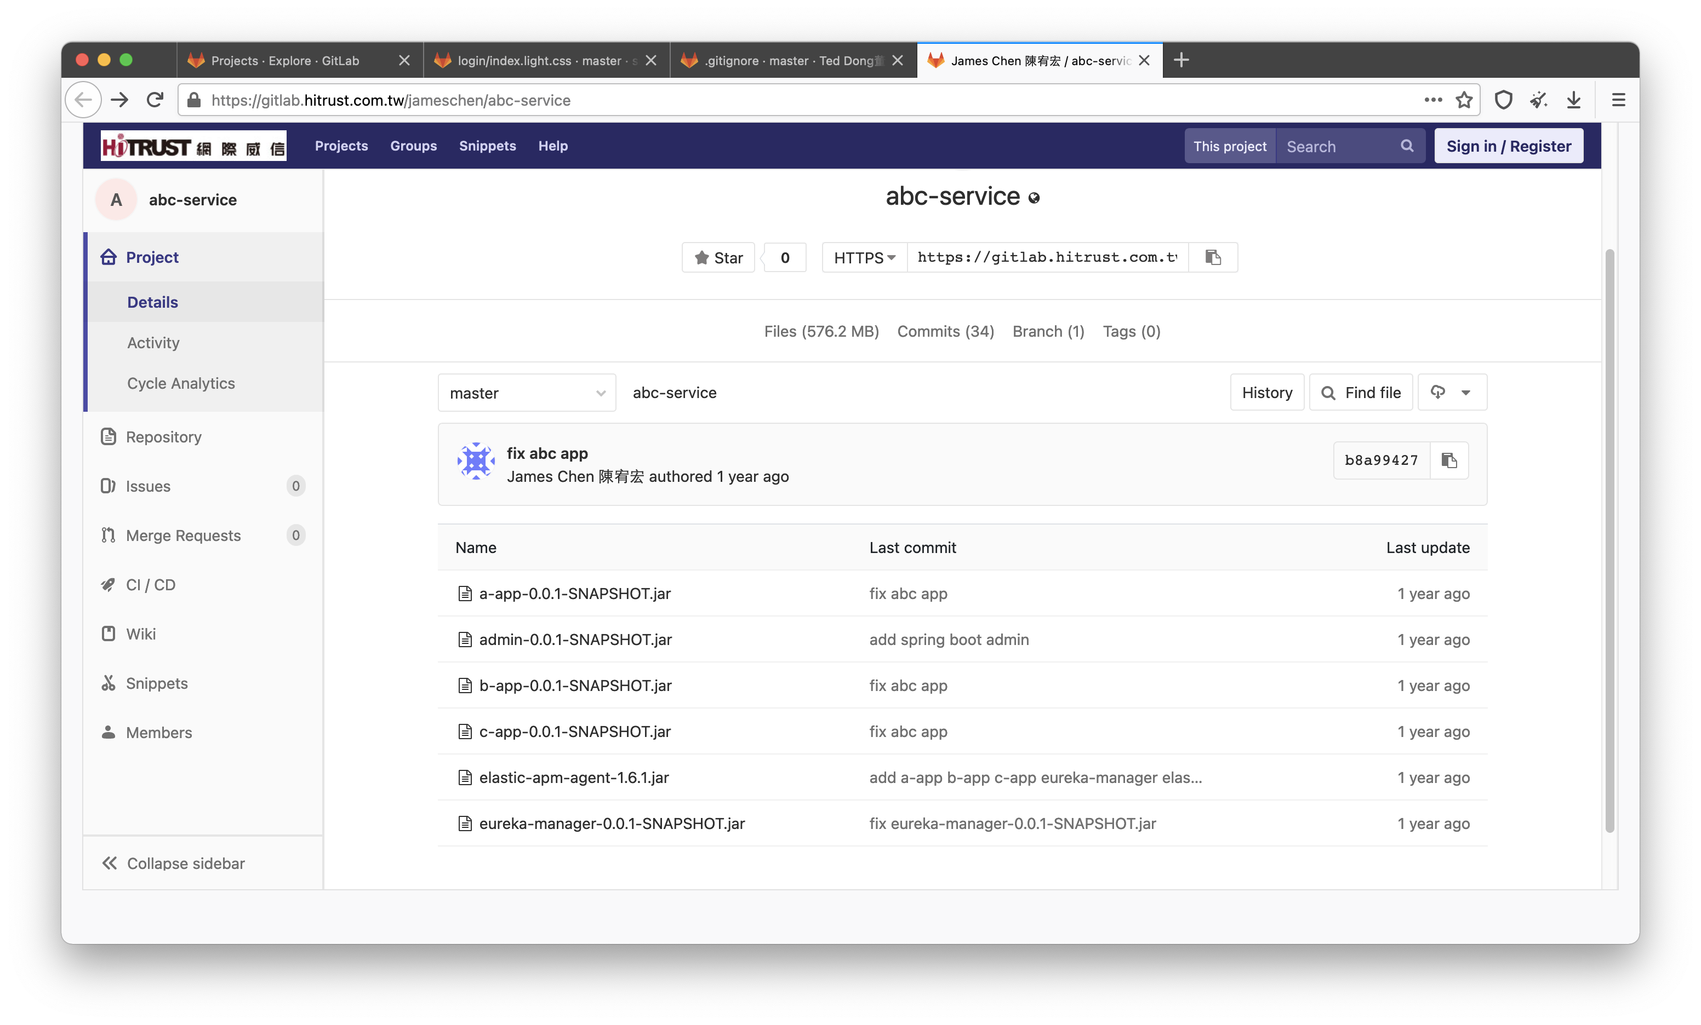Viewport: 1701px width, 1025px height.
Task: Select Cycle Analytics under Project
Action: [181, 383]
